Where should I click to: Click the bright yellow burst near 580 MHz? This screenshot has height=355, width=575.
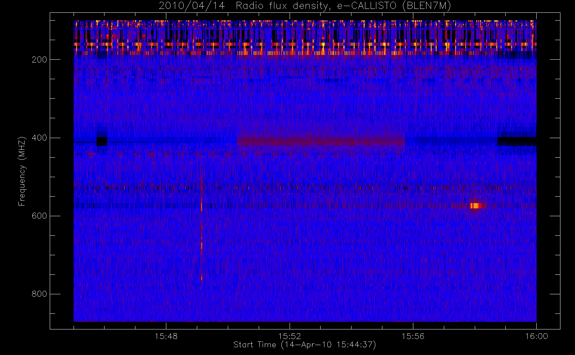point(475,206)
